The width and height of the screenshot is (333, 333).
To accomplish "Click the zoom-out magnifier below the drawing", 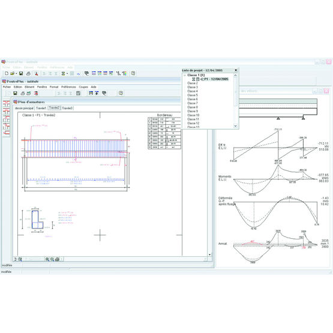I will coord(52,259).
